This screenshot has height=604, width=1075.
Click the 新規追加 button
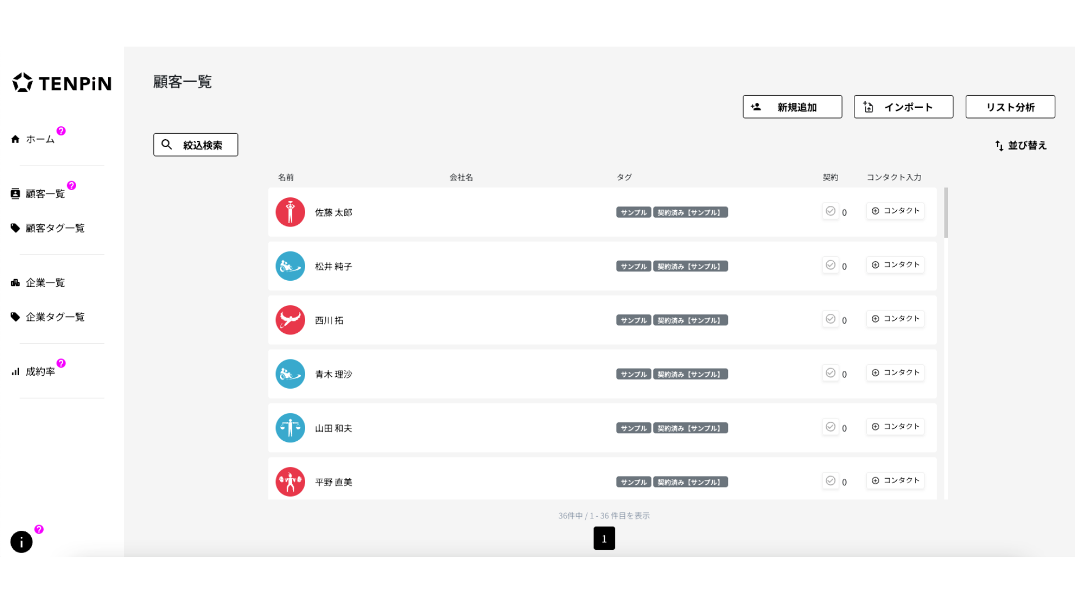(792, 107)
